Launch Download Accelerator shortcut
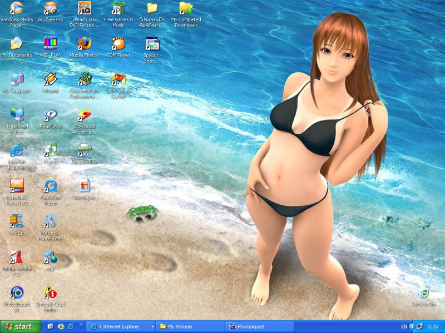 click(85, 115)
